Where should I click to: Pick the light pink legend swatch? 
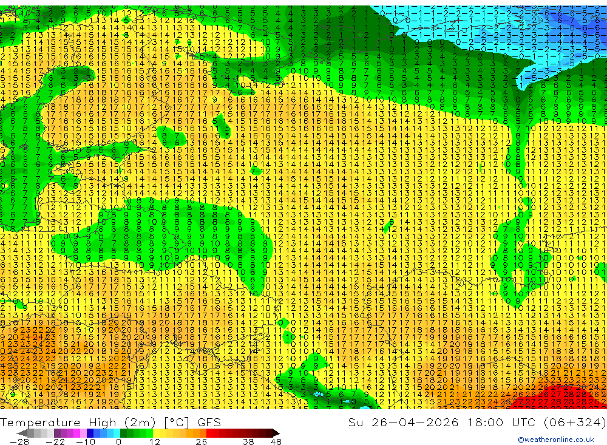click(83, 433)
